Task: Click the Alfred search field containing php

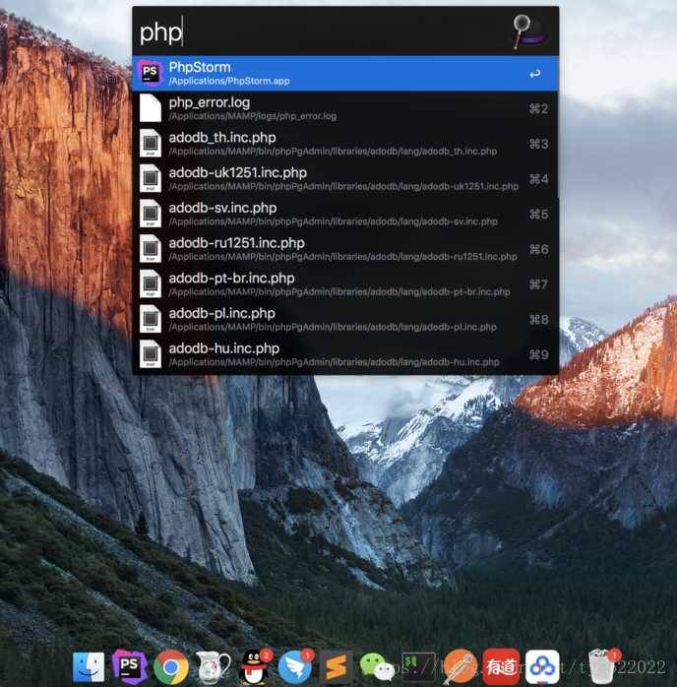Action: pyautogui.click(x=320, y=31)
